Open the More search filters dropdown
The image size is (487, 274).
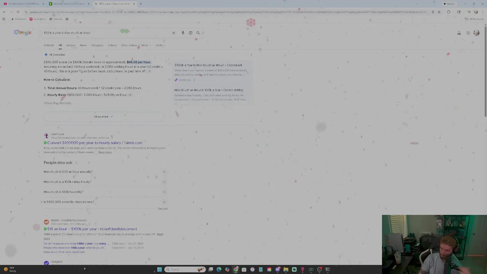146,45
